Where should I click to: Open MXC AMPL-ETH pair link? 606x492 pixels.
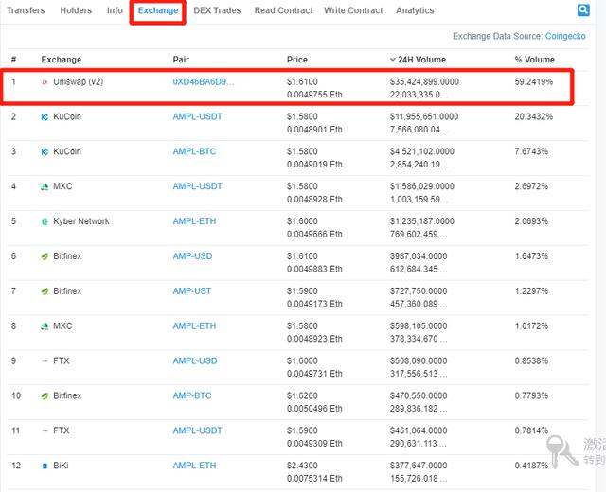(x=194, y=325)
